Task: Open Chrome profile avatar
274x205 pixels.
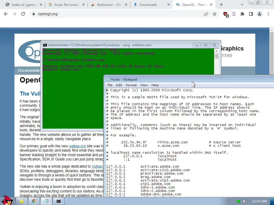Action: tap(260, 14)
